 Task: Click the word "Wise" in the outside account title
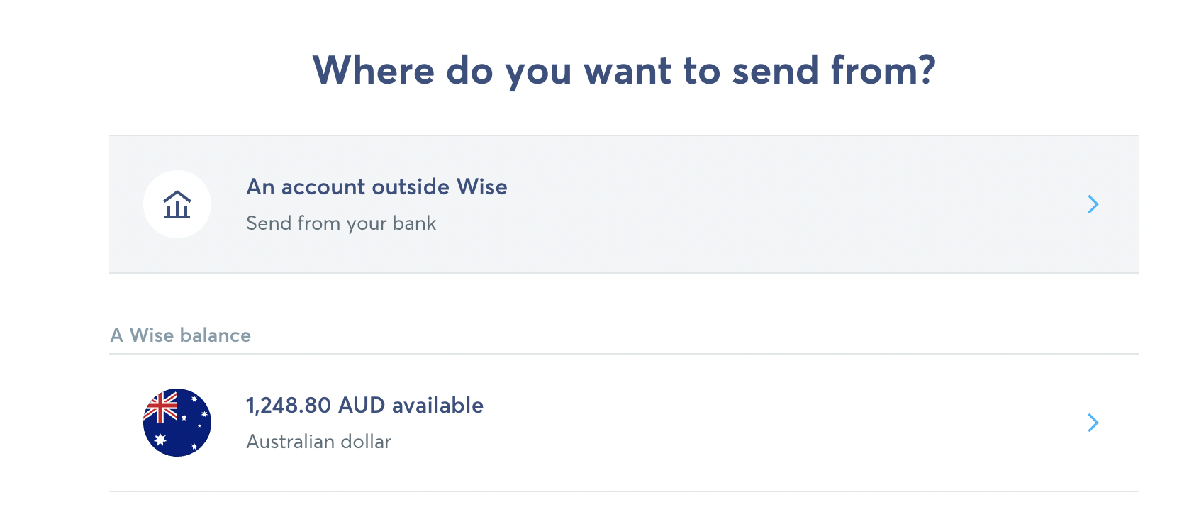click(481, 187)
